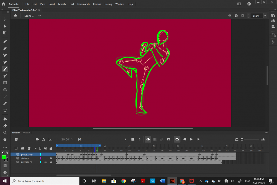Screen dimensions: 277x185
Task: Activate the Eraser tool
Action: point(5,126)
